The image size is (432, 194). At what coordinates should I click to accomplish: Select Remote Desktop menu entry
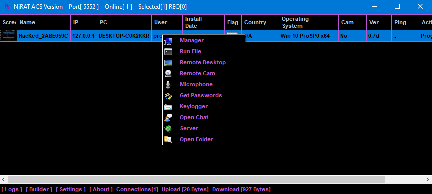[x=203, y=63]
